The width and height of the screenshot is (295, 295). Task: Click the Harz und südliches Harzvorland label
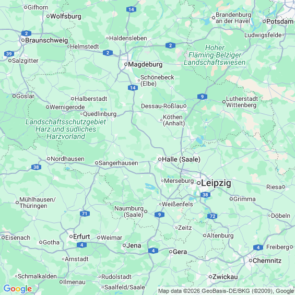[66, 129]
